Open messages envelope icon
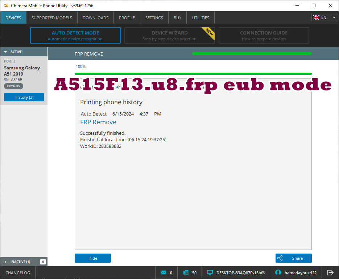Screen dimensions: 339x279 tap(164, 272)
